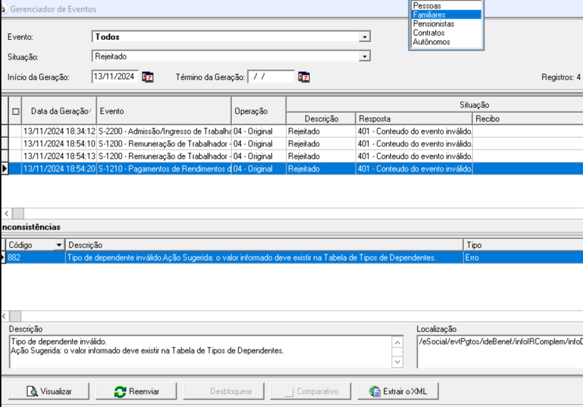Screen dimensions: 583x407
Task: Expand the Código column dropdown arrow
Action: pos(59,245)
